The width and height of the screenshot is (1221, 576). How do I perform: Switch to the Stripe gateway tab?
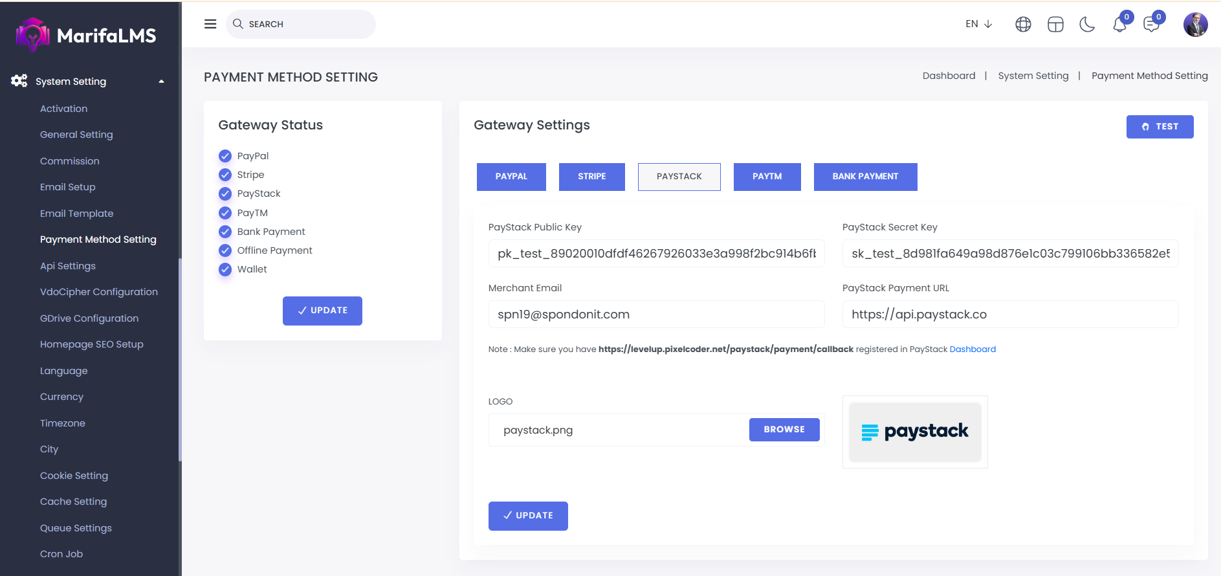(591, 177)
